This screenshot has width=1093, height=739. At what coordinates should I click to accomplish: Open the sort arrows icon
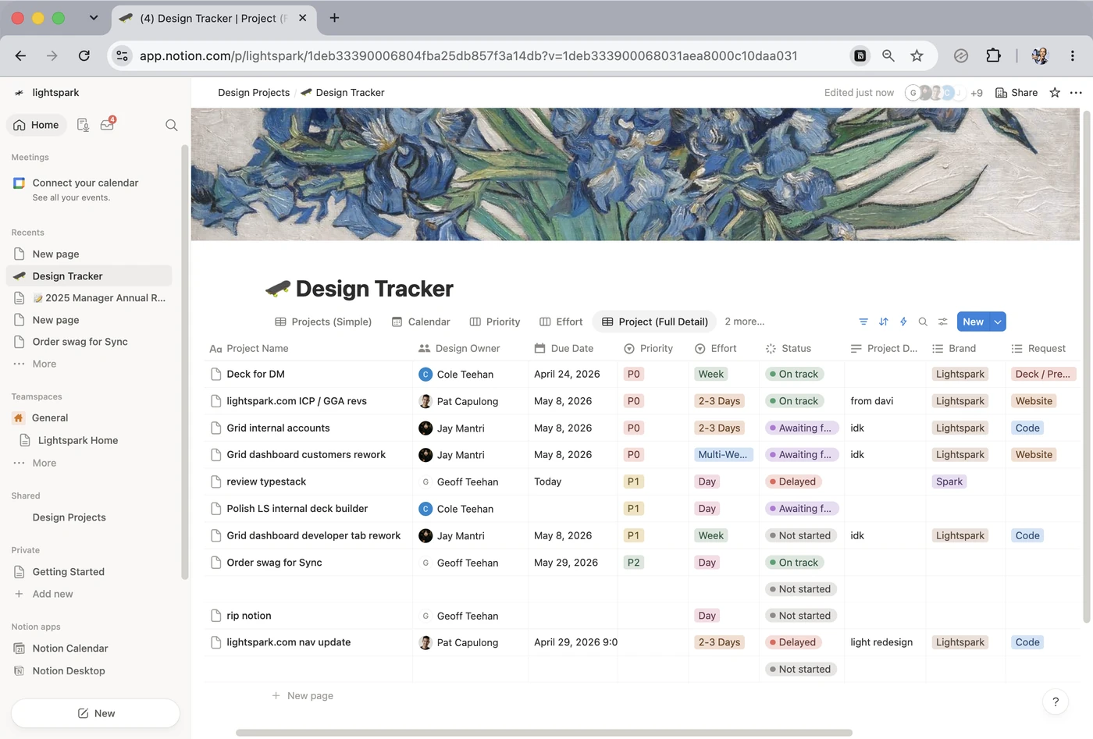pos(884,322)
